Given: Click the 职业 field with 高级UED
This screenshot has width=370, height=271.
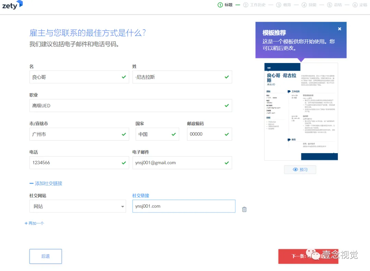Looking at the screenshot, I should point(131,106).
